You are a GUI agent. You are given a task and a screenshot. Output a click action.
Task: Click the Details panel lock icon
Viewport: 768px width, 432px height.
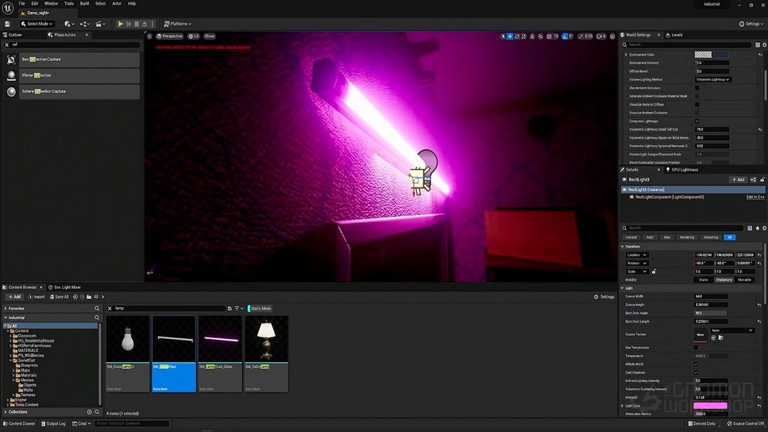point(764,180)
